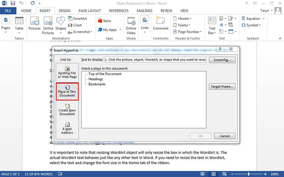Open the Screenshot dropdown
This screenshot has height=177, width=284.
click(x=80, y=32)
